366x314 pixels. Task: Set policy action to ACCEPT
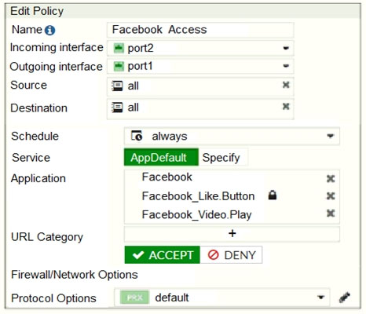pyautogui.click(x=163, y=255)
